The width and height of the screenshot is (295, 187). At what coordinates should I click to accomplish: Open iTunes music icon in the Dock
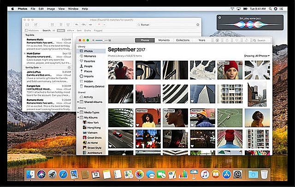coord(205,175)
